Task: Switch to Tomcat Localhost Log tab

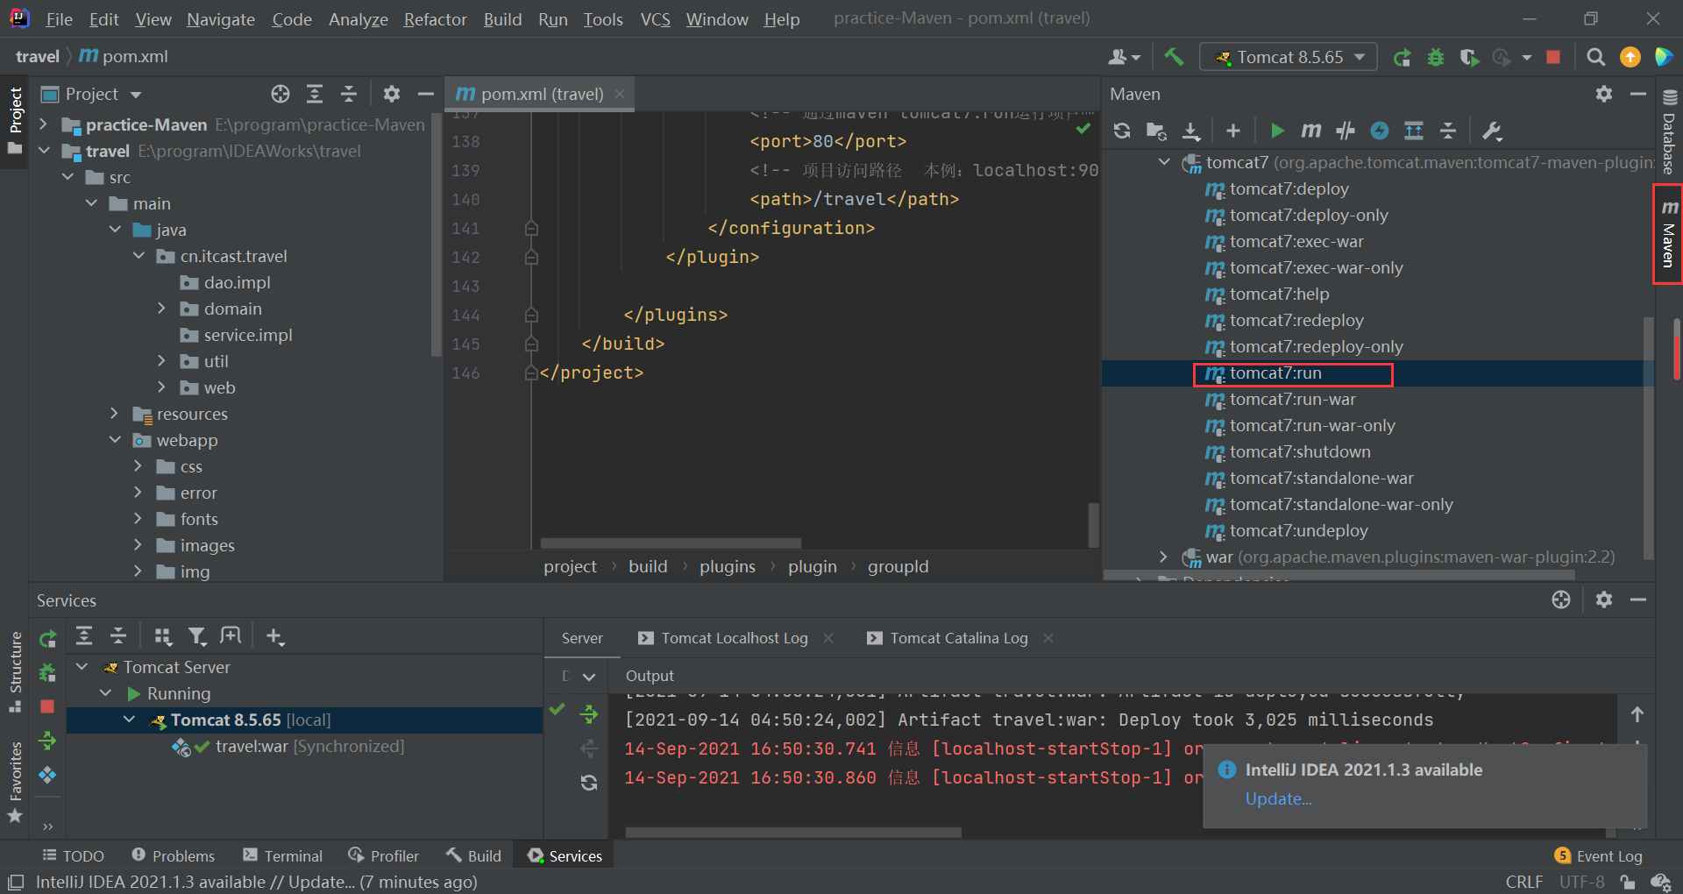Action: click(724, 638)
